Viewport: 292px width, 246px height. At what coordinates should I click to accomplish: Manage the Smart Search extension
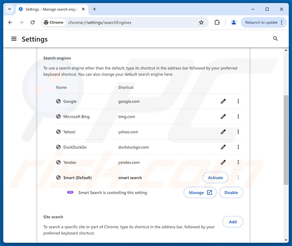click(200, 193)
